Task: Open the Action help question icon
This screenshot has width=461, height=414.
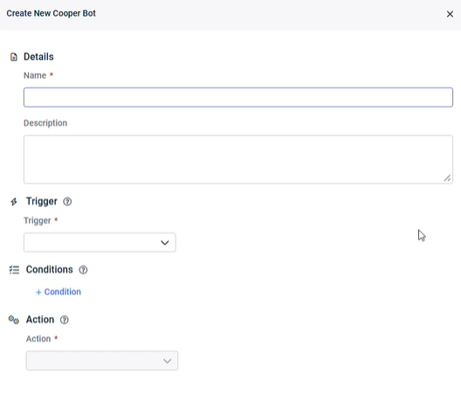Action: coord(65,320)
